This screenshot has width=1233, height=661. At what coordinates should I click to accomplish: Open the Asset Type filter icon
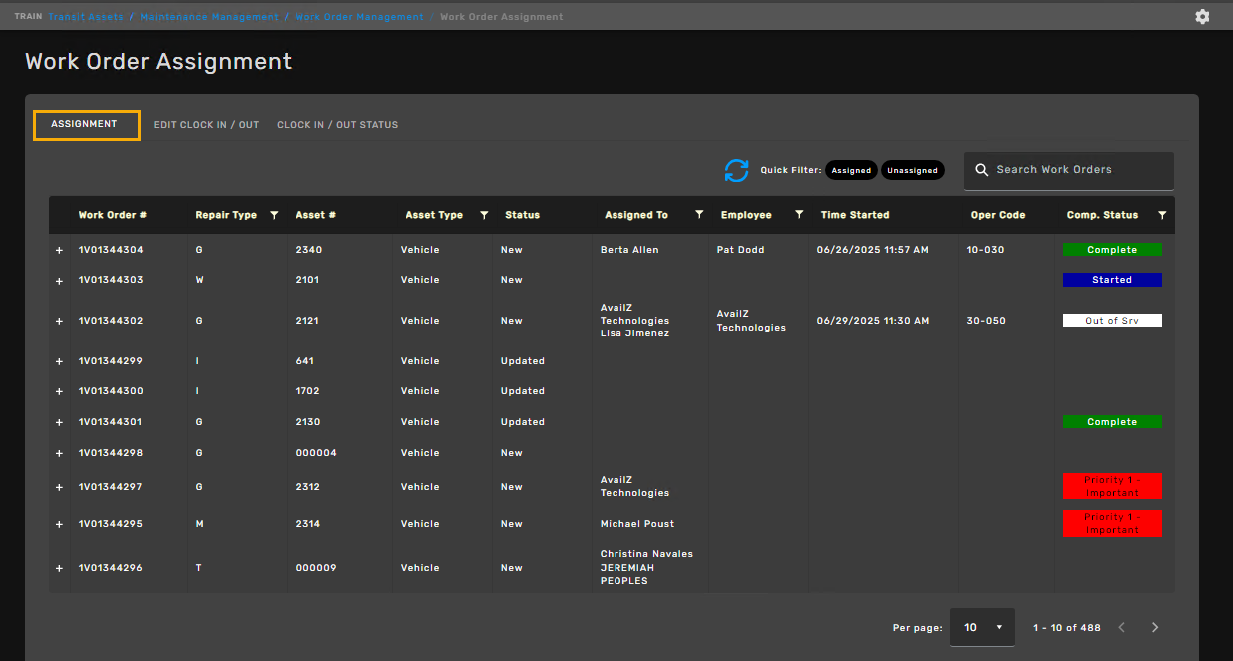click(x=484, y=215)
